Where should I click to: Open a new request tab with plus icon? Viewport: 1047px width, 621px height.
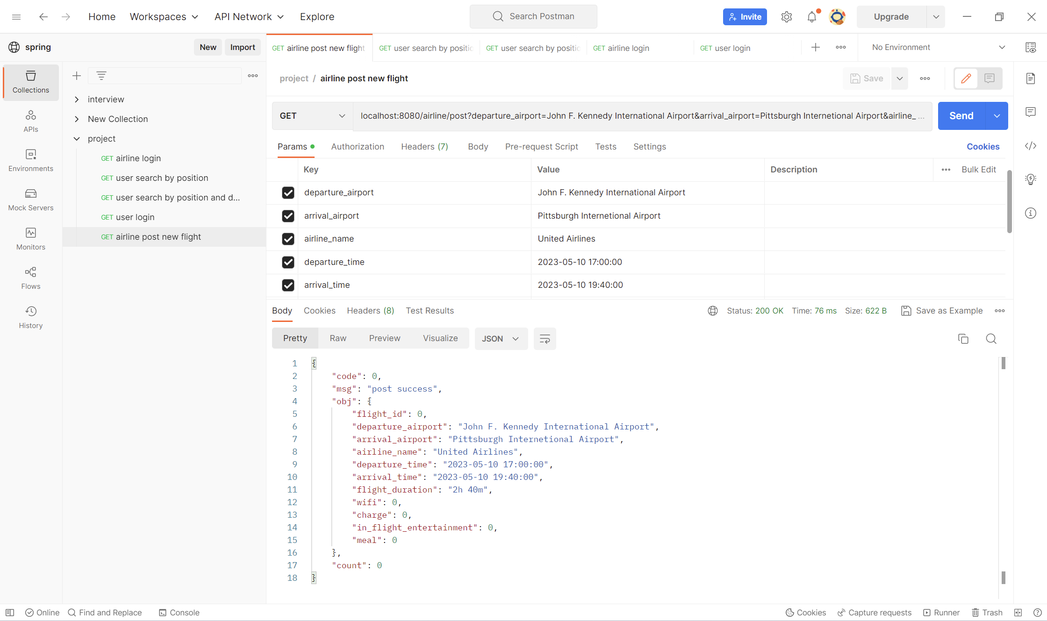click(816, 47)
